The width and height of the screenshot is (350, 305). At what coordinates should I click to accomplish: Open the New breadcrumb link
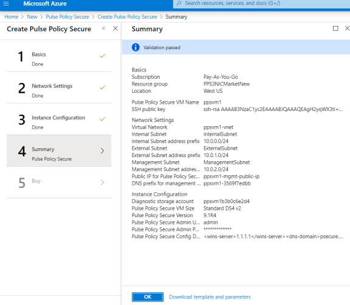(32, 17)
